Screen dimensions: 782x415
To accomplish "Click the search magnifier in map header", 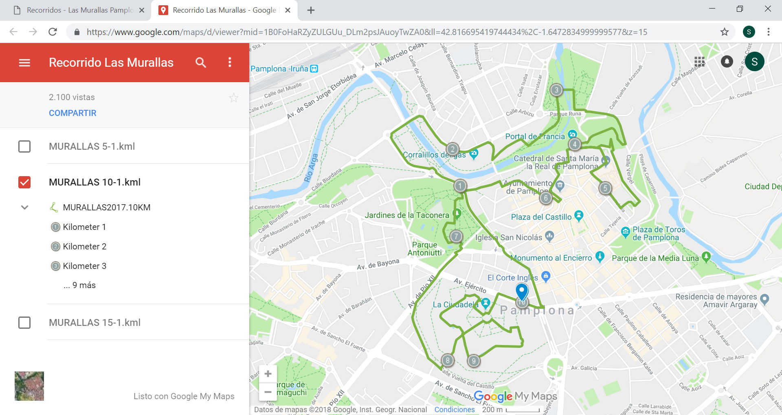I will coord(201,62).
